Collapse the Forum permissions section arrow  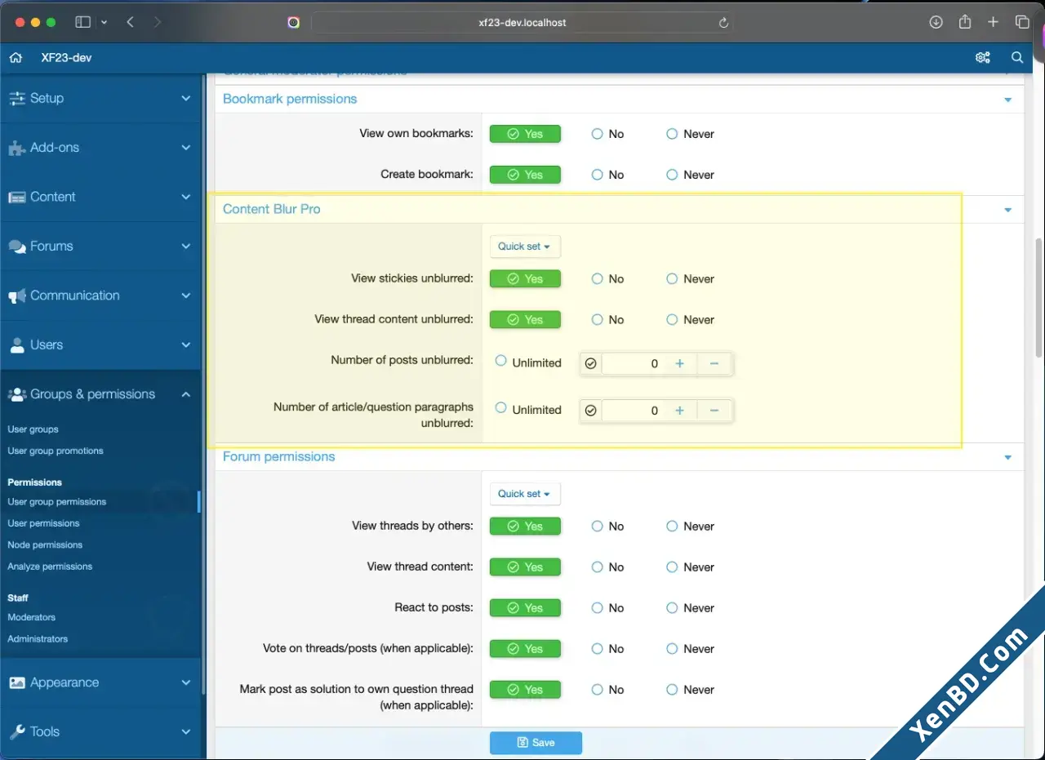click(x=1007, y=457)
